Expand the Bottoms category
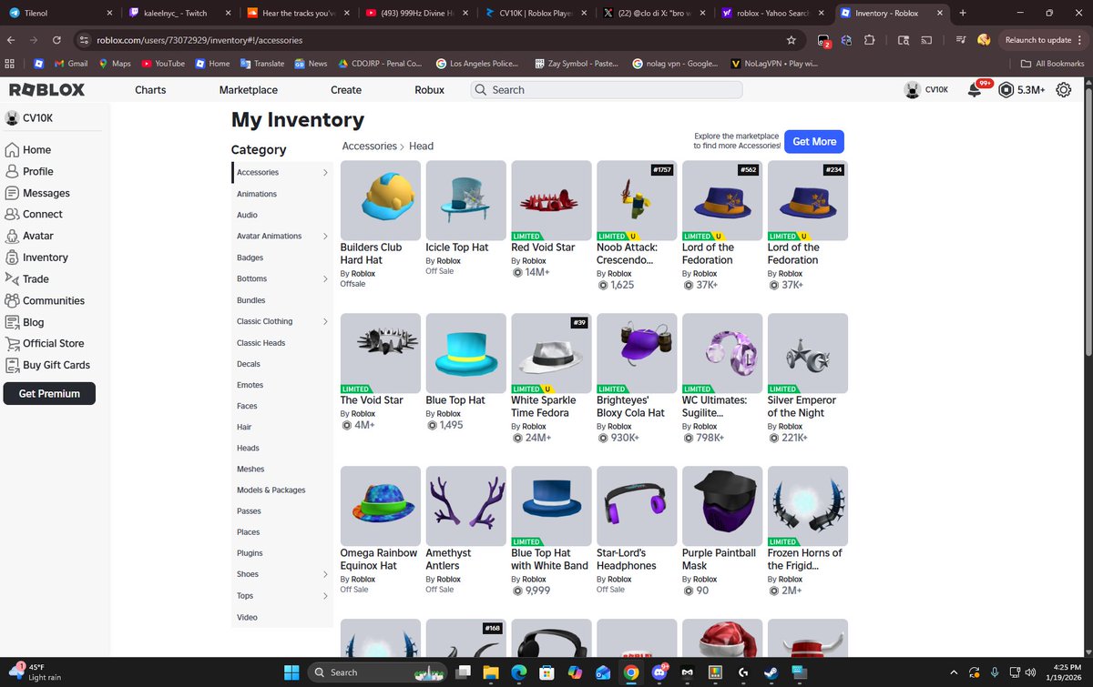The width and height of the screenshot is (1093, 687). click(325, 278)
